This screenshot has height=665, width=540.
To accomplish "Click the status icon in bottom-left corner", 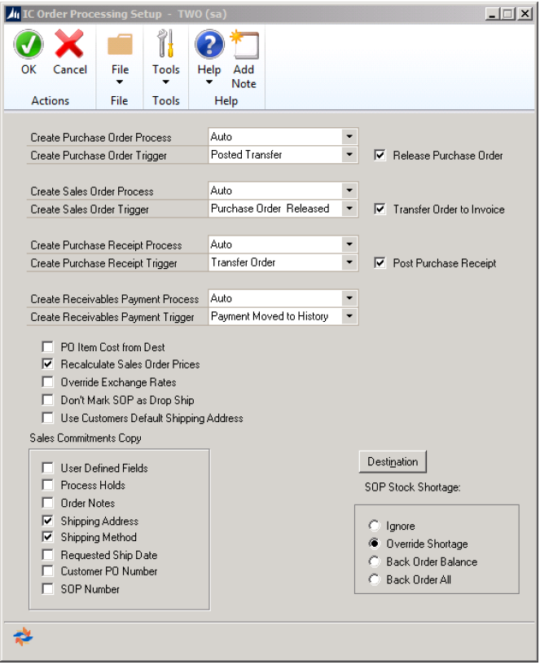I will pos(21,636).
